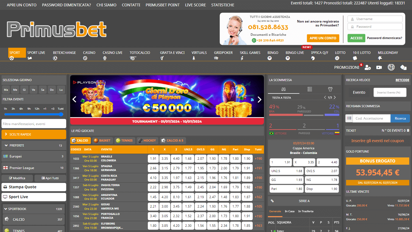Adjust the time filter slider
The image size is (412, 232).
tap(34, 114)
